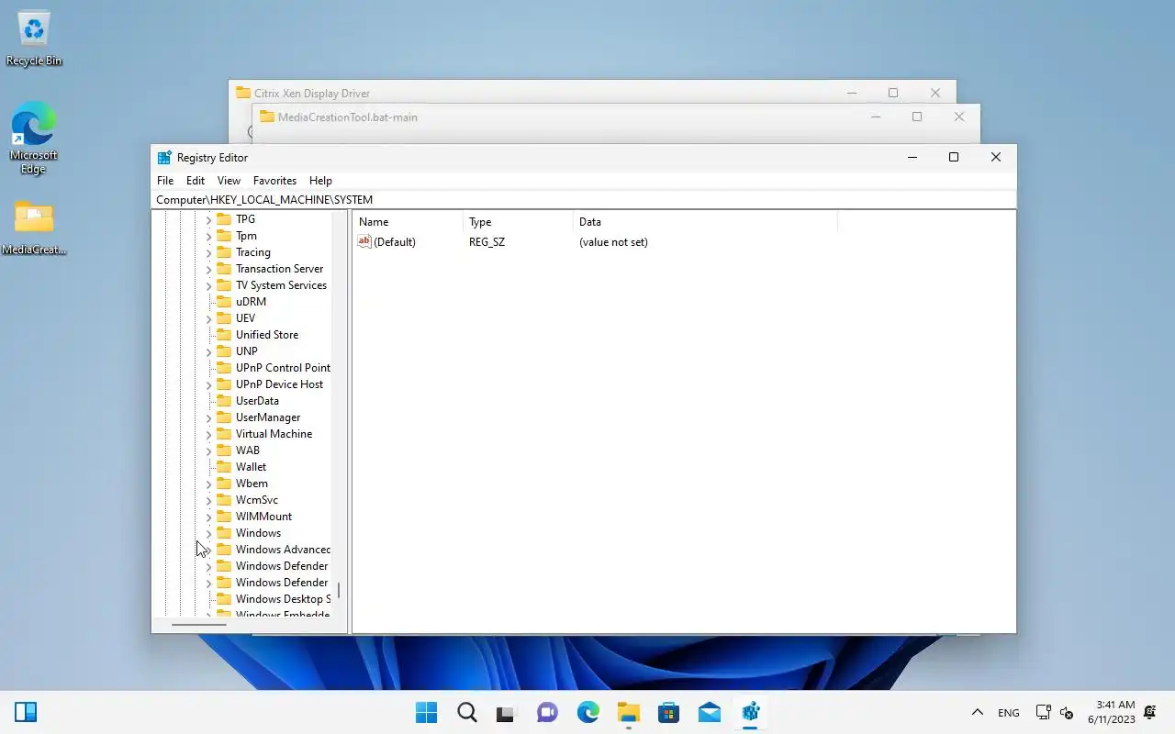Click the Registry Editor title bar icon
The width and height of the screenshot is (1175, 734).
coord(164,158)
